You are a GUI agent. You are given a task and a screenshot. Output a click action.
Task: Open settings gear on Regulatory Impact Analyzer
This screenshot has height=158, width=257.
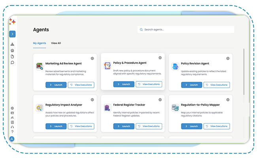(92, 100)
